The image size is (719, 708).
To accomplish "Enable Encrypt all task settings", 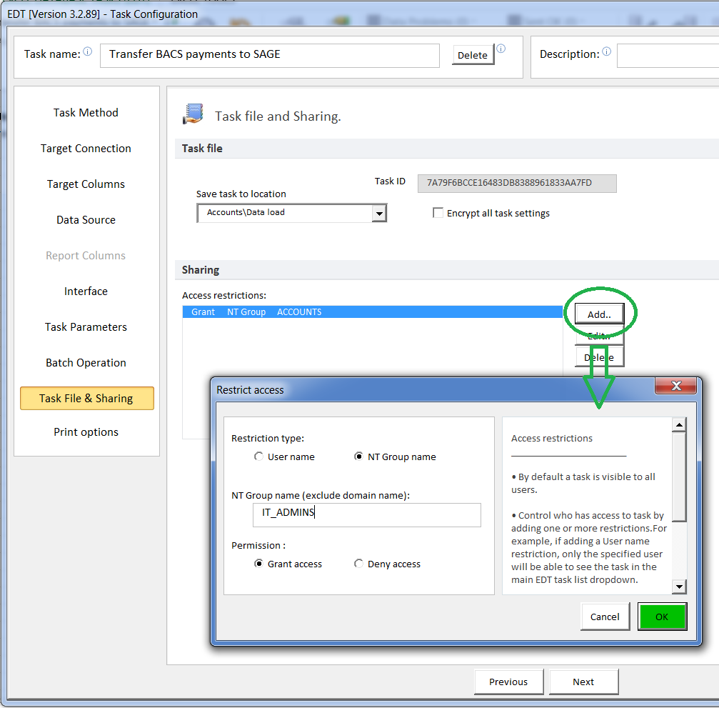I will click(x=438, y=212).
